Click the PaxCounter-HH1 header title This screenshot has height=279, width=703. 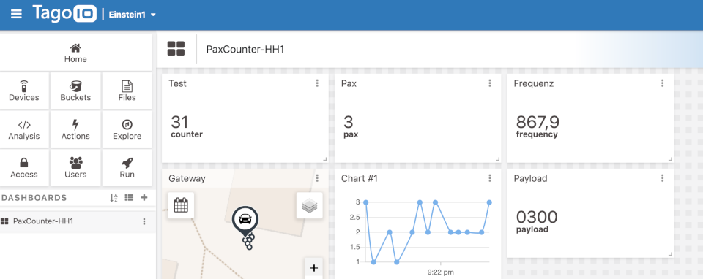[245, 49]
